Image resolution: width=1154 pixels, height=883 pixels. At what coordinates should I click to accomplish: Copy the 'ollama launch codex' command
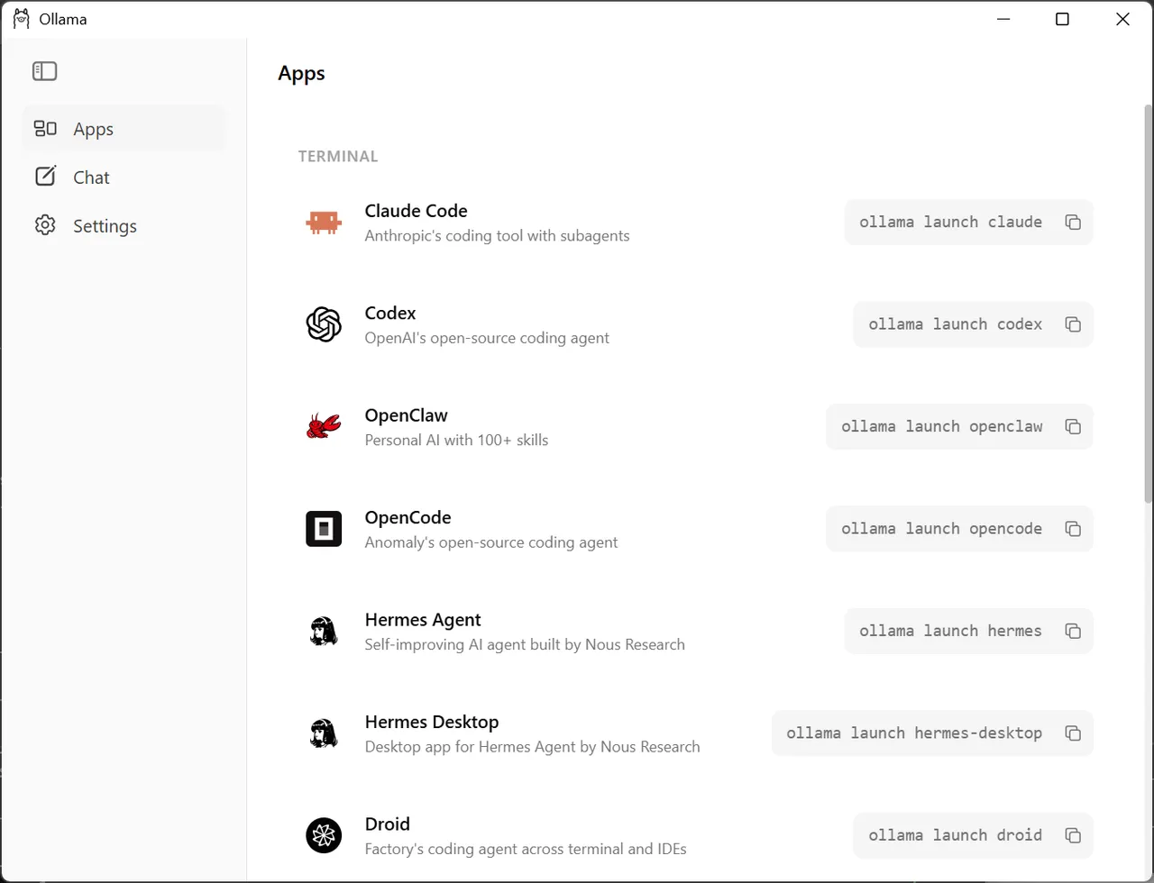pyautogui.click(x=1073, y=324)
